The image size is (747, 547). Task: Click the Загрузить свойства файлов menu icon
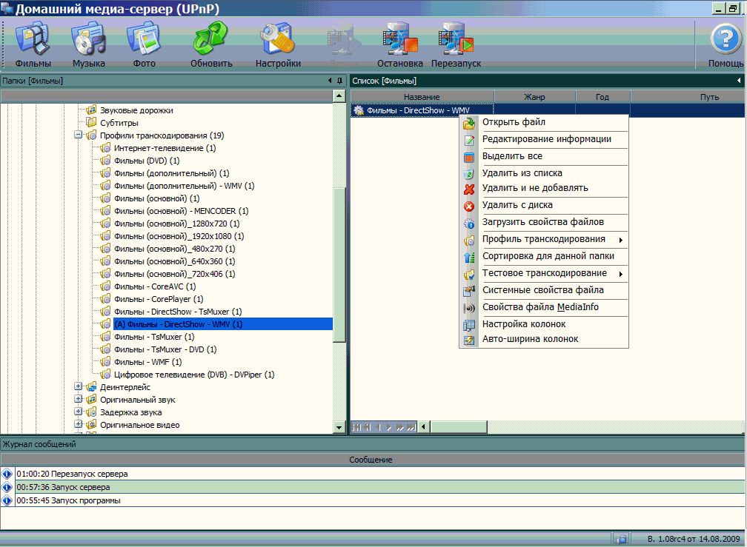(469, 223)
